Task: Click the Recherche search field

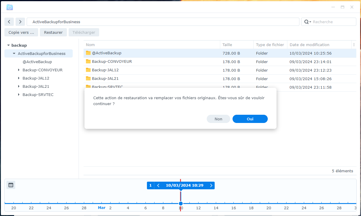Action: click(x=333, y=22)
